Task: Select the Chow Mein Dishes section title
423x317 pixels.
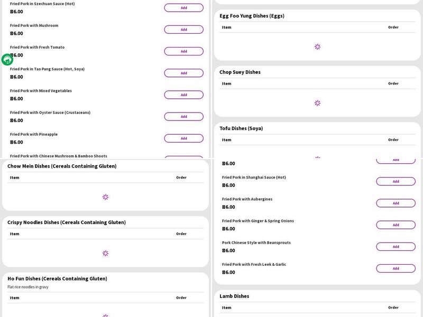Action: (x=62, y=166)
